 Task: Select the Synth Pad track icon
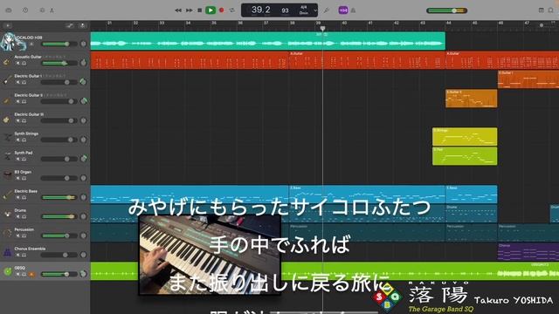point(7,156)
